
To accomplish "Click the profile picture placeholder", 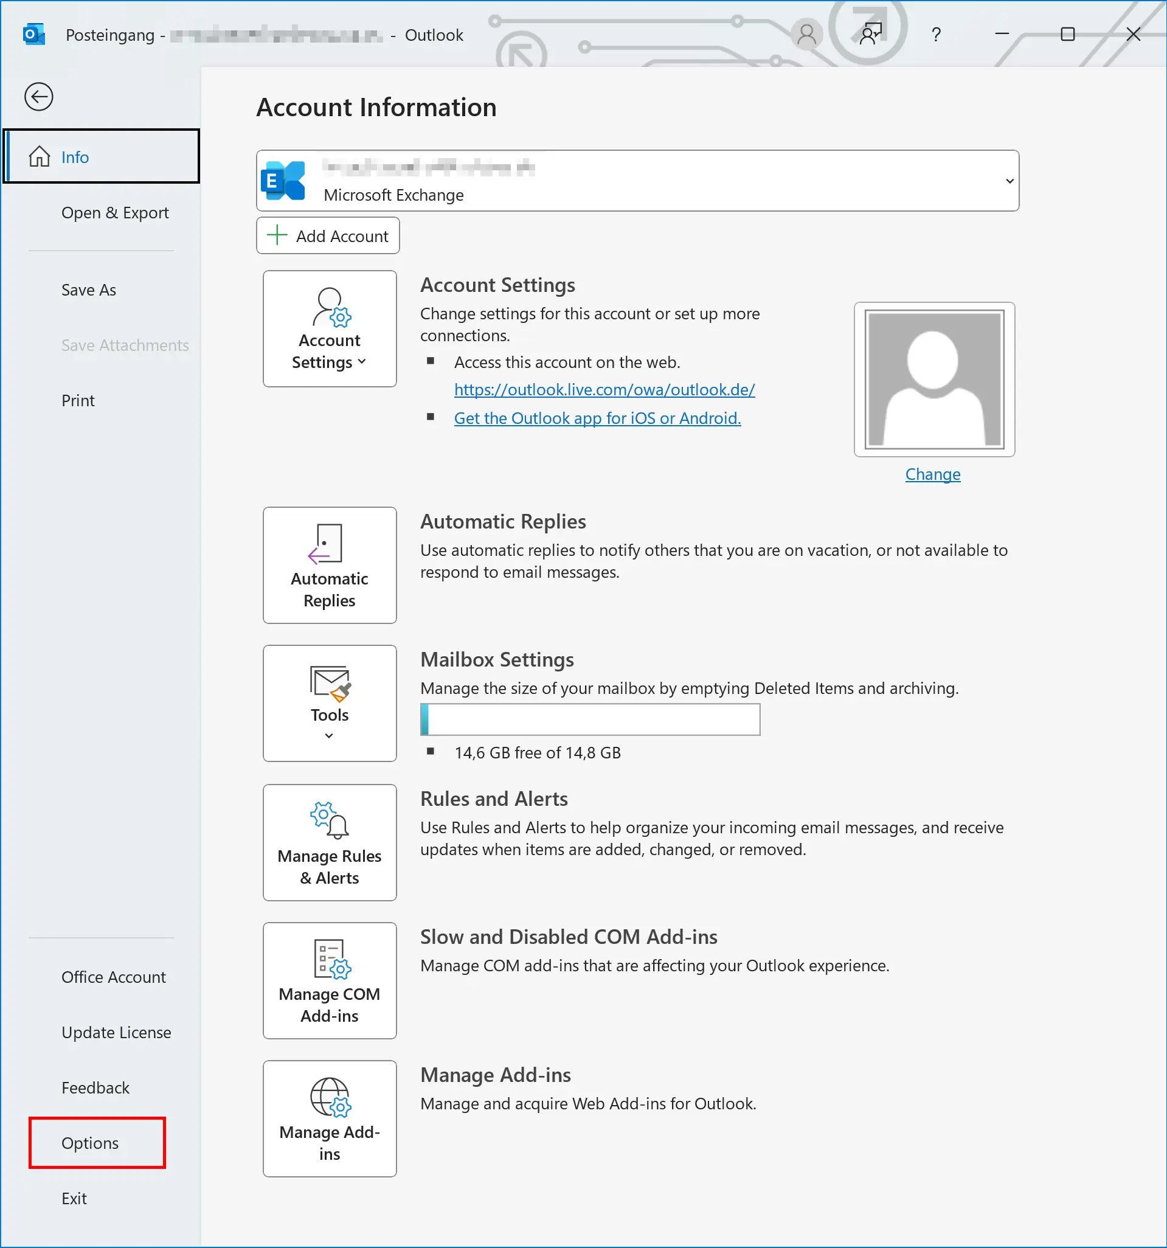I will click(935, 380).
